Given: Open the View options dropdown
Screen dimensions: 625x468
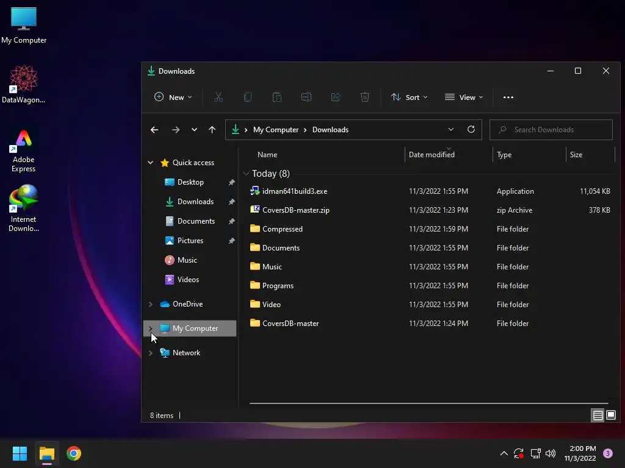Looking at the screenshot, I should point(464,97).
